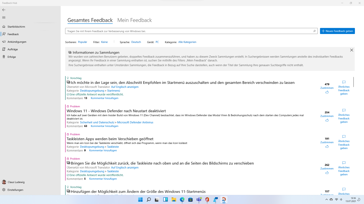Open Widgets from the taskbar

click(x=166, y=199)
